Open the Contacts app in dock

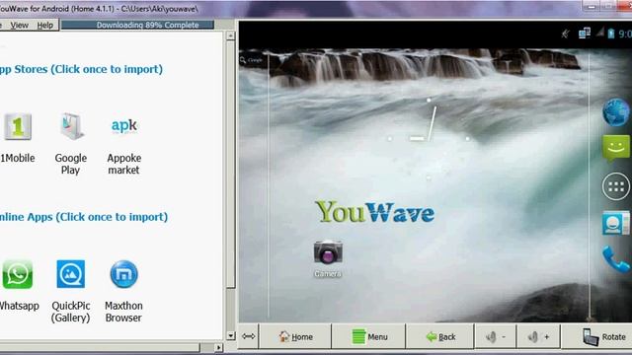616,223
